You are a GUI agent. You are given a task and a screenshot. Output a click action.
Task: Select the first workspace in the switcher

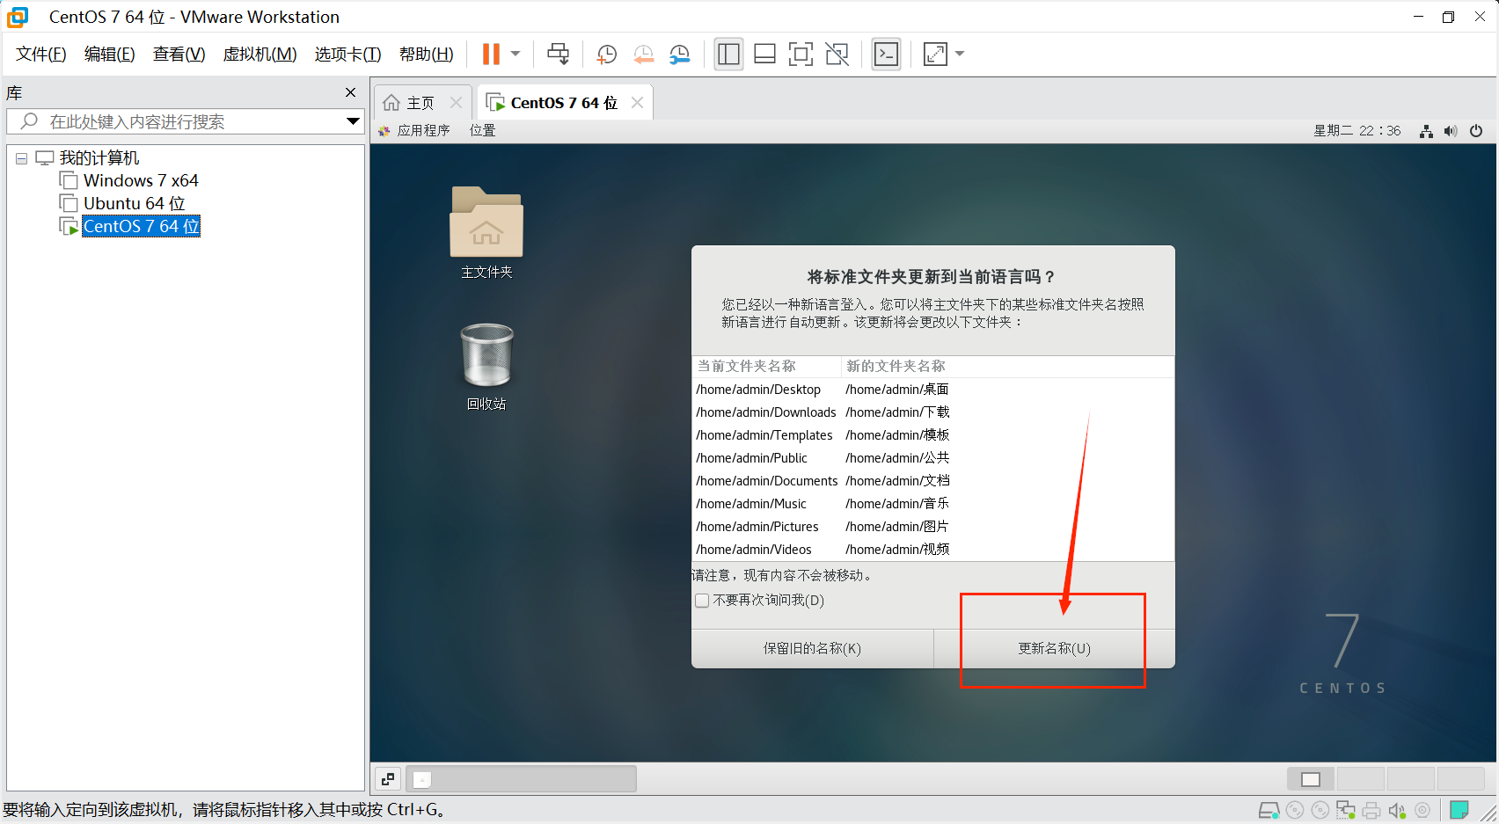1311,779
